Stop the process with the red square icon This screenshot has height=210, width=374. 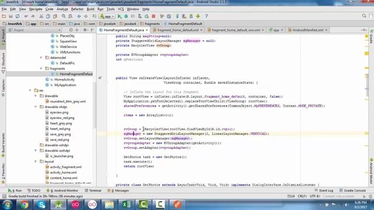coord(154,16)
